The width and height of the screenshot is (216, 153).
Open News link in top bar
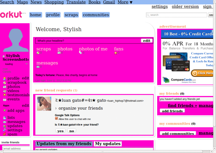point(36,2)
